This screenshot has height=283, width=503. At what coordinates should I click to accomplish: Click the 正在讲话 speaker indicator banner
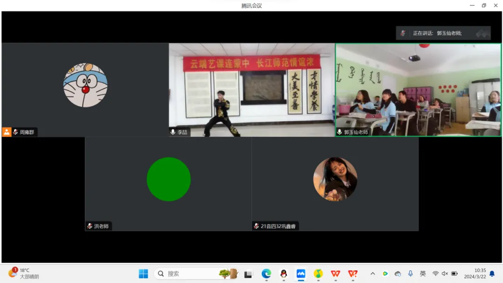click(x=442, y=33)
